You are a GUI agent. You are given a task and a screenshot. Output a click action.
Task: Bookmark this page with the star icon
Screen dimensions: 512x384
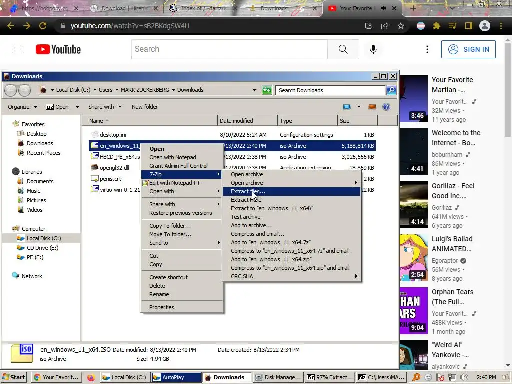click(401, 26)
